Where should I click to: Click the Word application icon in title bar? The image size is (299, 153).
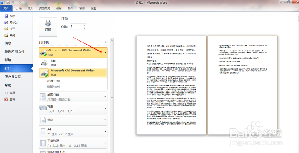2,2
